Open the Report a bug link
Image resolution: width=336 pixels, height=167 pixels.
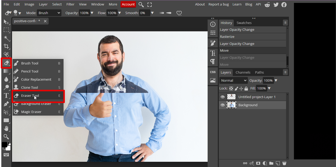pyautogui.click(x=219, y=4)
